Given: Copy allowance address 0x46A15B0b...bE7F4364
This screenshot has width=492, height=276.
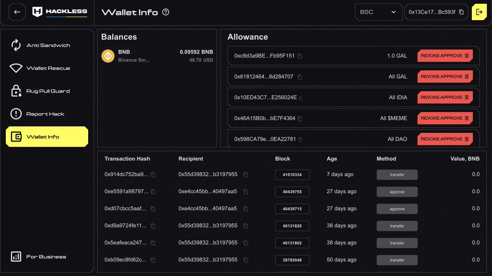Looking at the screenshot, I should coord(300,119).
